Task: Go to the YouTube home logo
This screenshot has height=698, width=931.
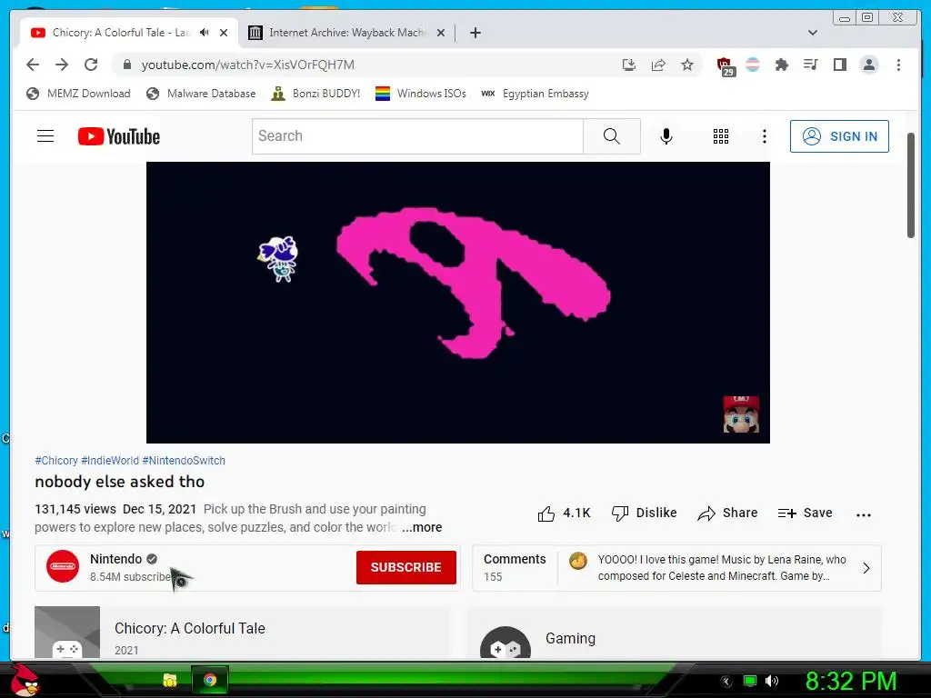Action: (x=119, y=136)
